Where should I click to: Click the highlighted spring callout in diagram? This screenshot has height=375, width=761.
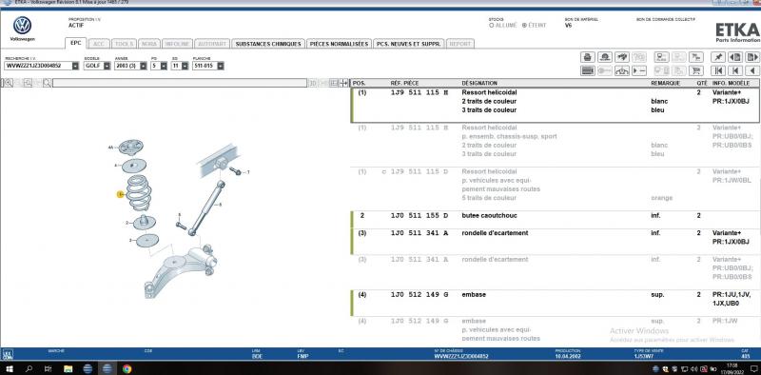click(121, 194)
